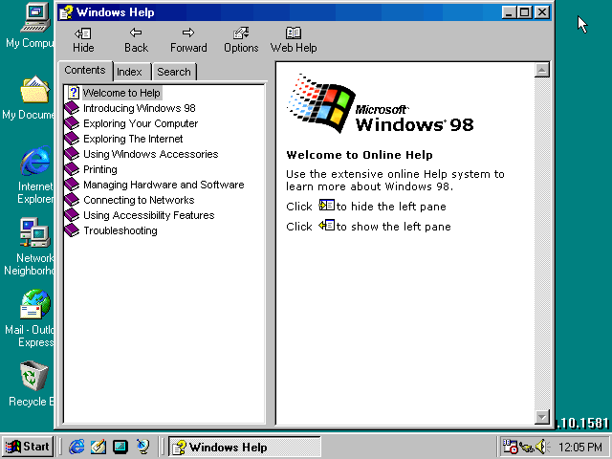Open Exploring The Internet book

(x=133, y=139)
